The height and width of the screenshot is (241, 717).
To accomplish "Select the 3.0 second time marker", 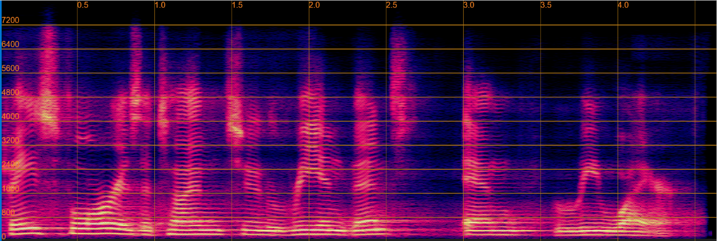I will click(x=469, y=5).
